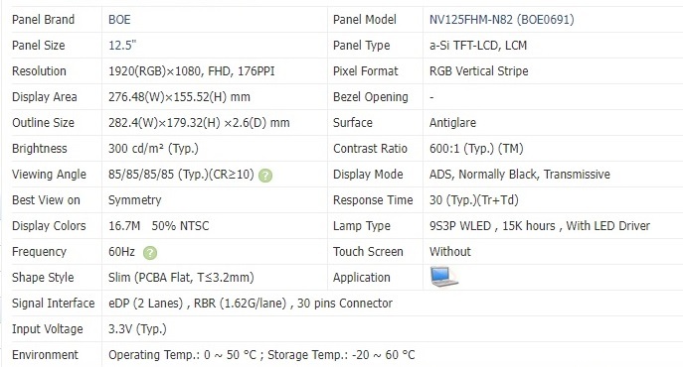Image resolution: width=683 pixels, height=367 pixels.
Task: Select the 12.5" panel size value
Action: pos(122,46)
